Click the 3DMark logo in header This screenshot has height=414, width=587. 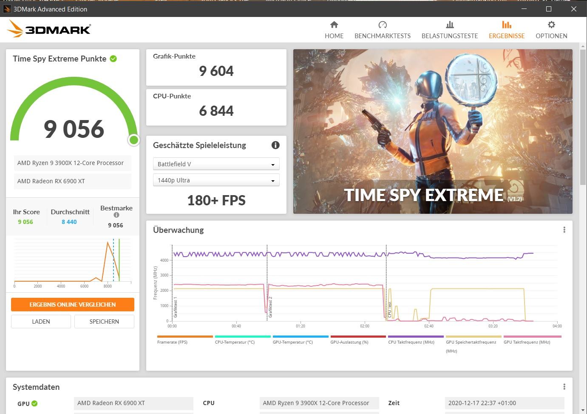49,29
